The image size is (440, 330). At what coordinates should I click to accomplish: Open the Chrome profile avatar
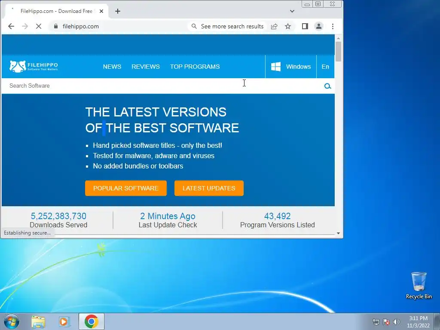319,26
